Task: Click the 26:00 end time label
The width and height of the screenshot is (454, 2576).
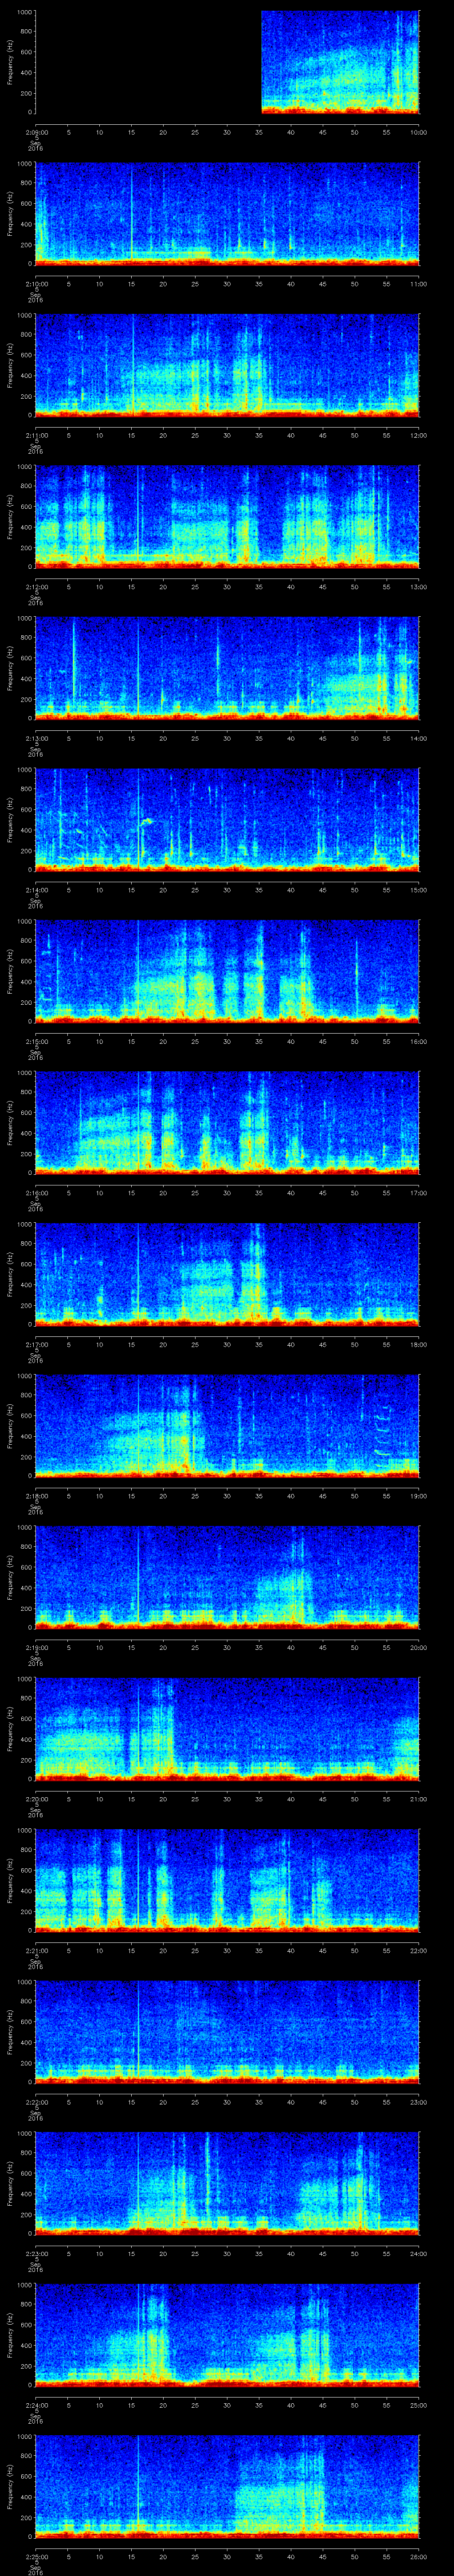Action: (418, 2555)
